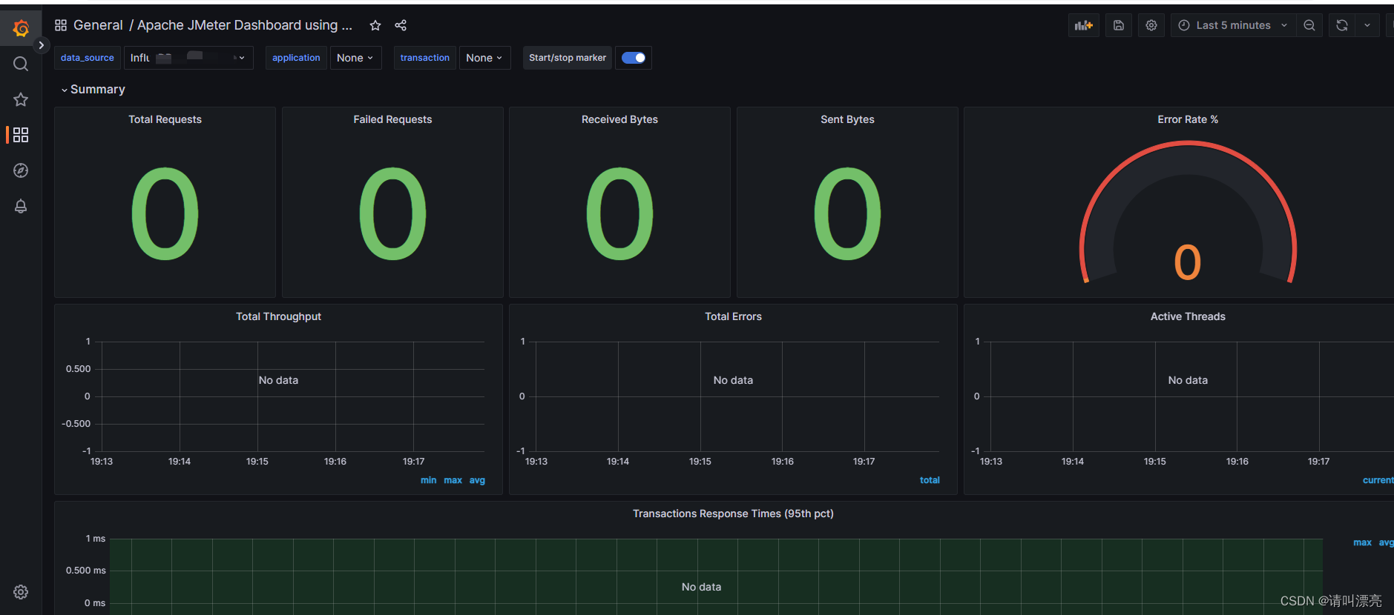Star this dashboard as favorite
The height and width of the screenshot is (615, 1394).
click(375, 25)
